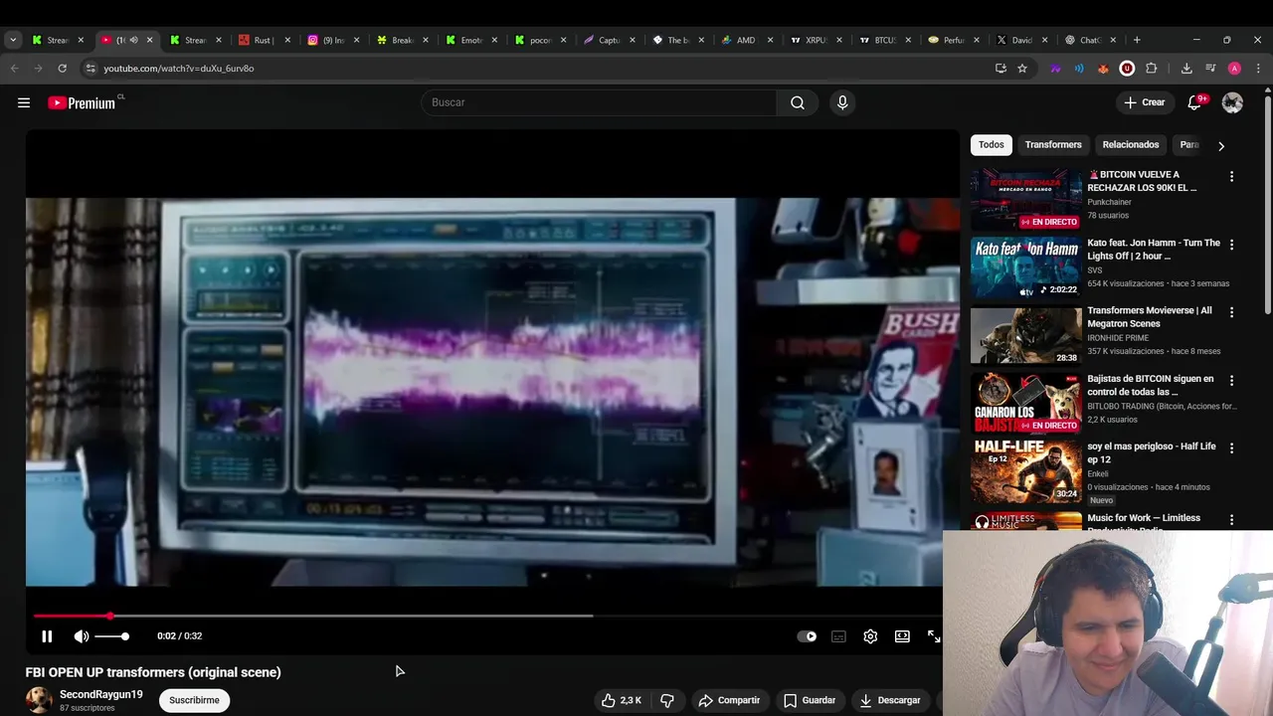
Task: Open options for Transformers Movieverse video
Action: (1231, 312)
